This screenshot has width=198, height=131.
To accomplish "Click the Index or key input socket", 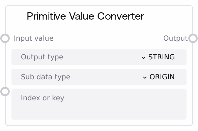I will tap(5, 91).
